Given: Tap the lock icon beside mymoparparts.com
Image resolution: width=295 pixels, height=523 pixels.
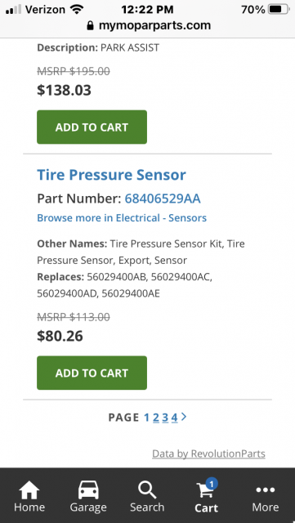Looking at the screenshot, I should pyautogui.click(x=90, y=25).
